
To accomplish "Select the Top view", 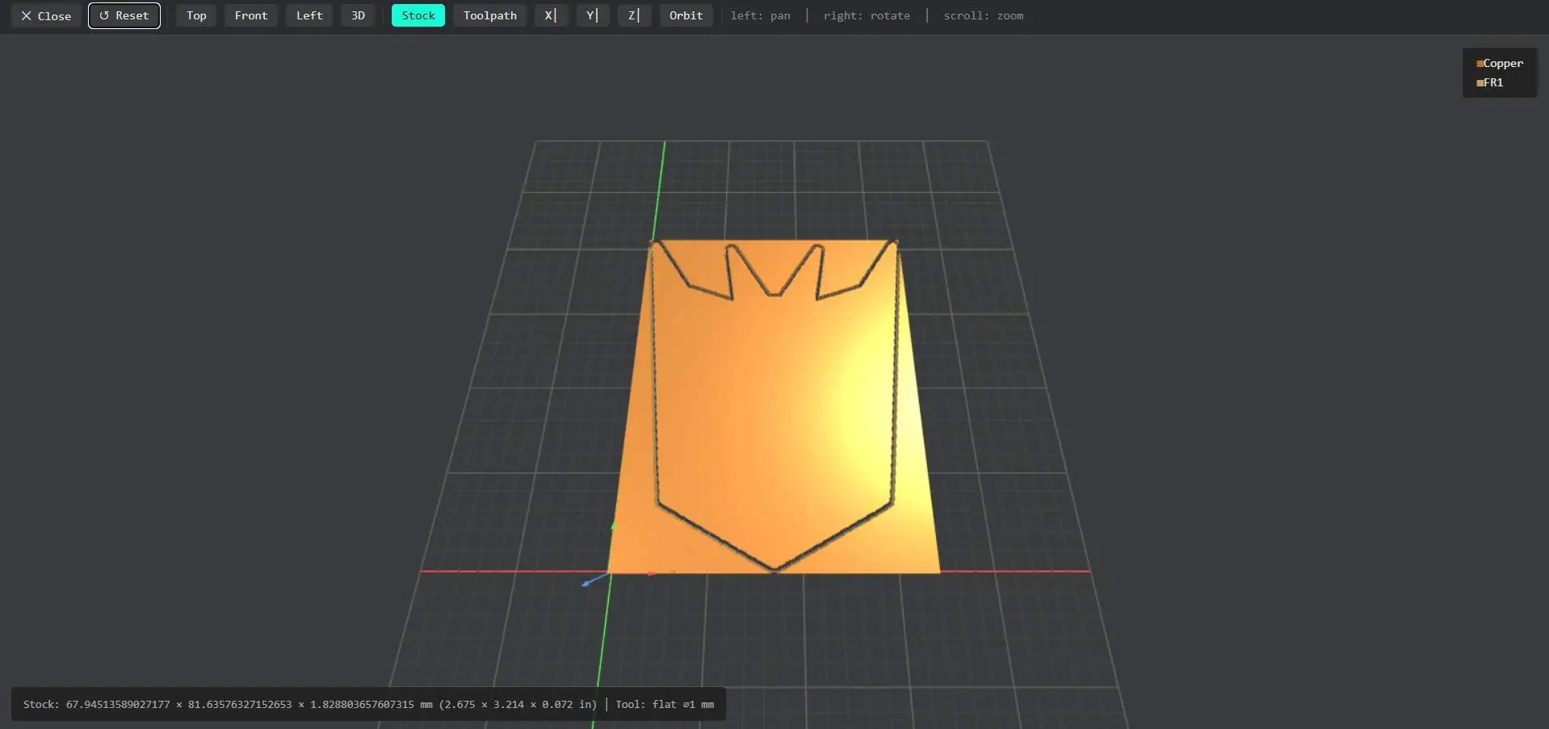I will click(195, 15).
